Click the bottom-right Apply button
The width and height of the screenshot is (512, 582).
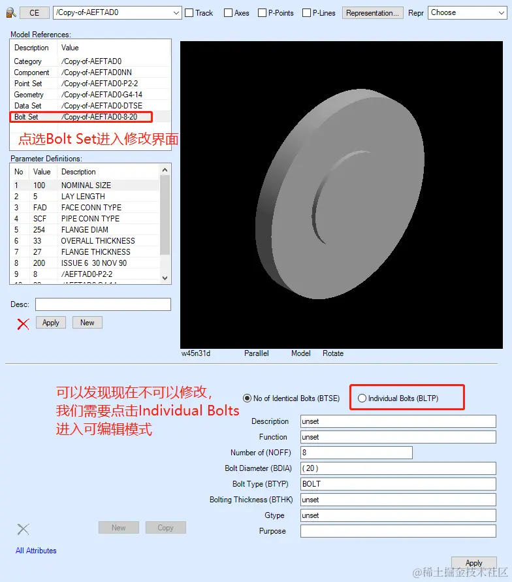click(x=473, y=562)
